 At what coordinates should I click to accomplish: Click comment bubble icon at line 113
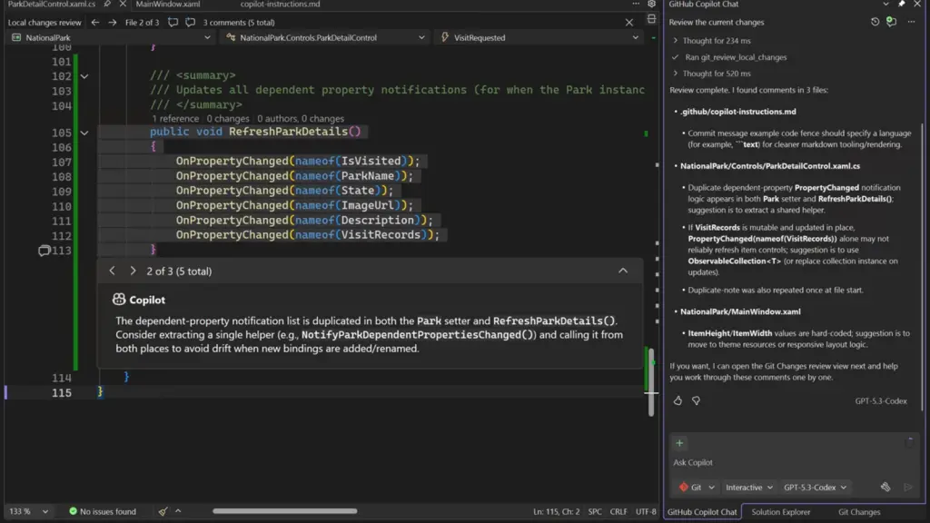coord(44,251)
